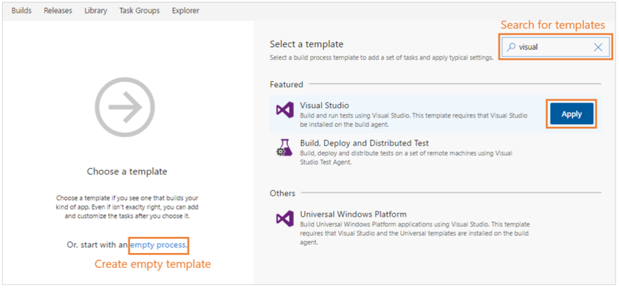Switch to the Releases tab
The width and height of the screenshot is (619, 288).
pos(58,11)
